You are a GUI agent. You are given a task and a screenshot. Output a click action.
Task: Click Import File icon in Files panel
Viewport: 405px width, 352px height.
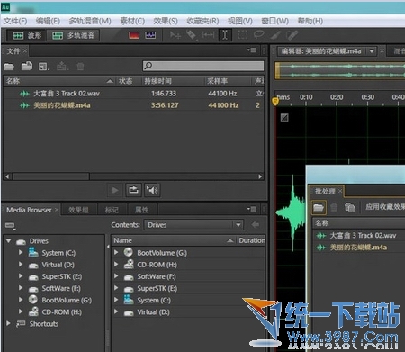(x=27, y=66)
